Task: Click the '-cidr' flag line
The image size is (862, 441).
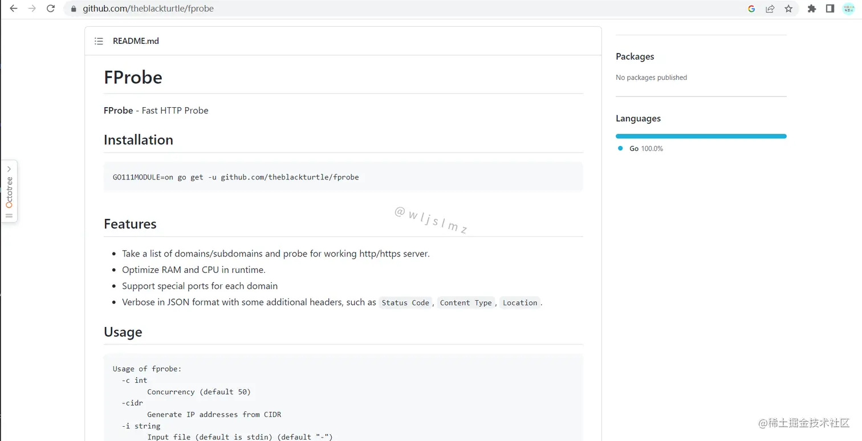Action: click(132, 403)
